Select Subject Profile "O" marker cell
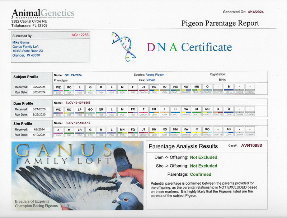 [207, 89]
